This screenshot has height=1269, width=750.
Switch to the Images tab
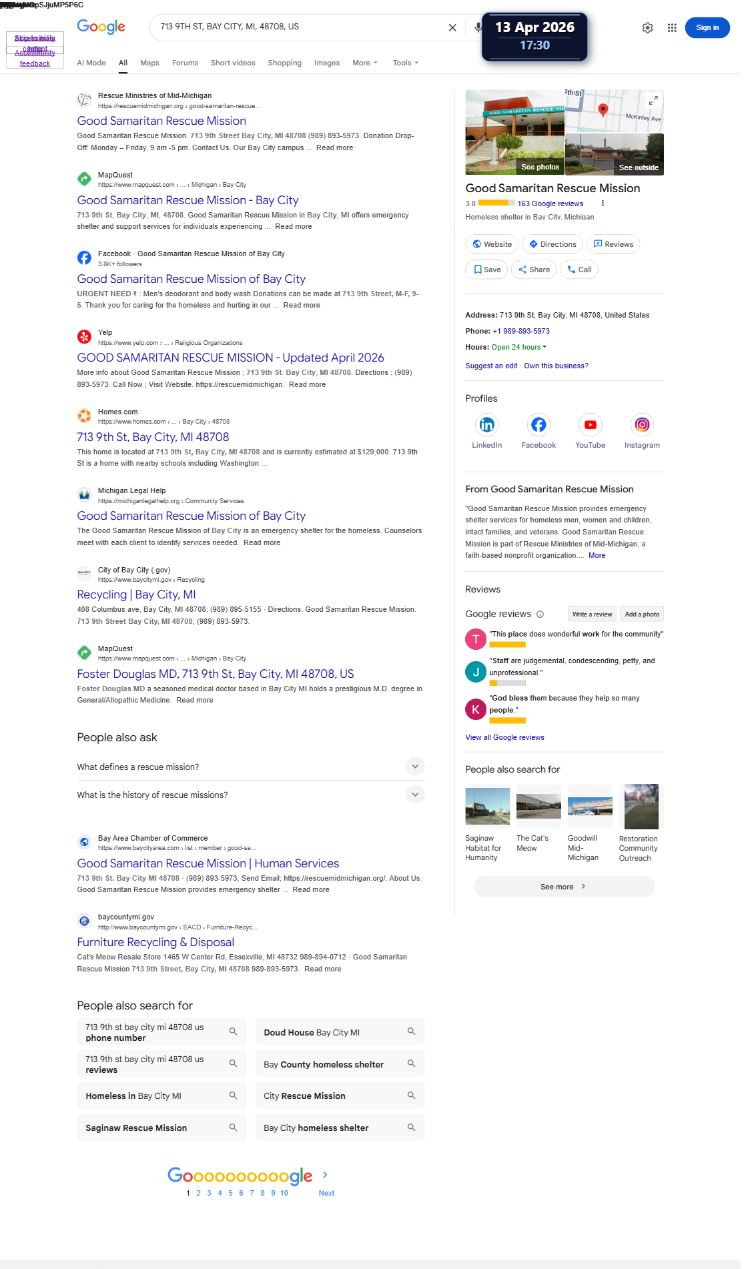click(x=327, y=63)
